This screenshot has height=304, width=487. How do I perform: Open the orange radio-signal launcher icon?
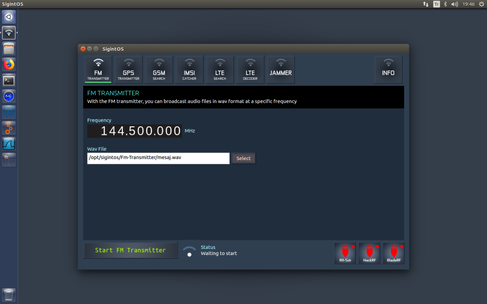[9, 128]
